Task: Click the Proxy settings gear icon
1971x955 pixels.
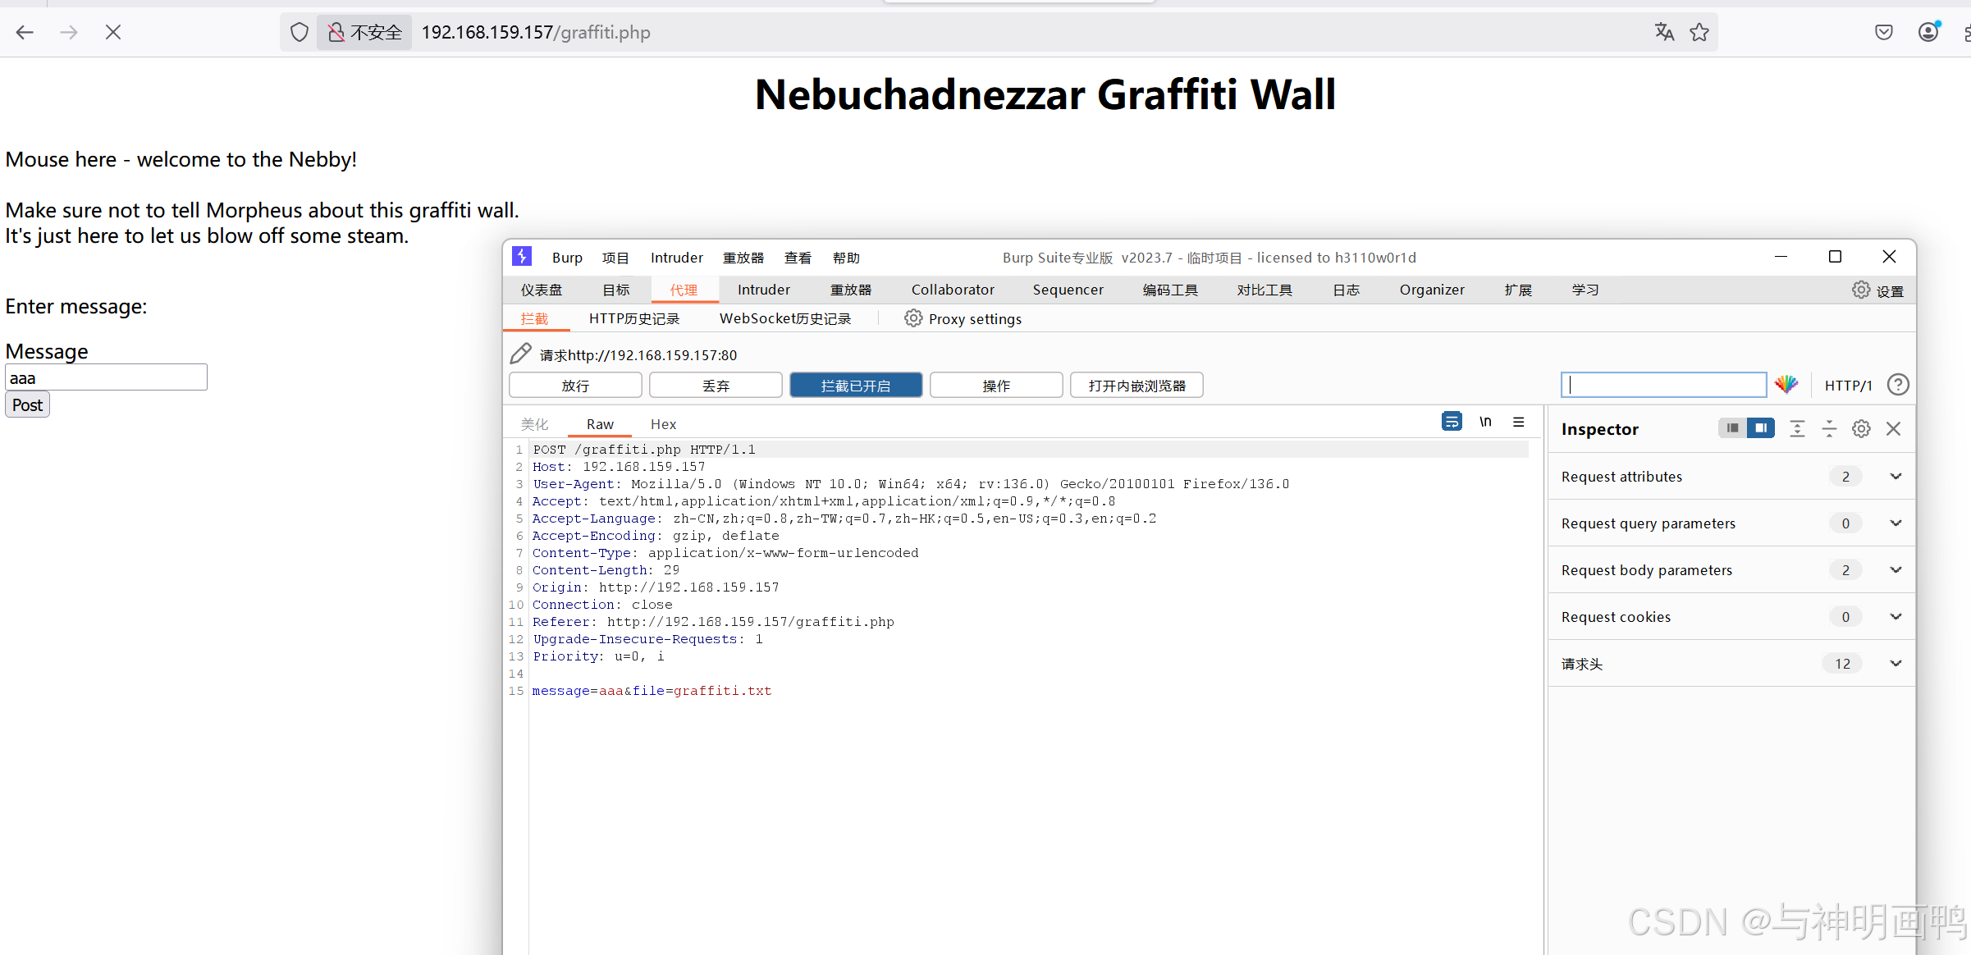Action: [x=912, y=318]
